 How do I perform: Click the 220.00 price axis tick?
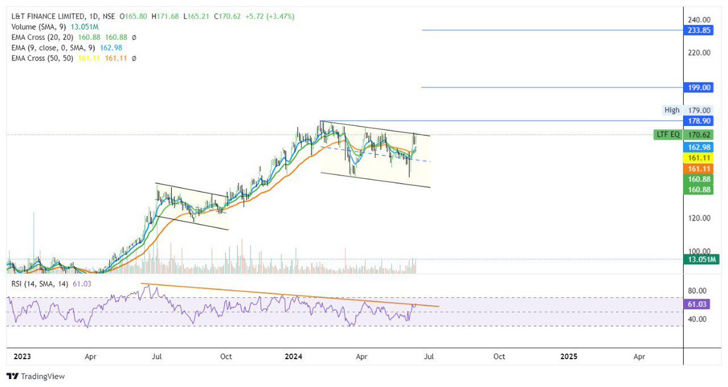click(x=699, y=53)
